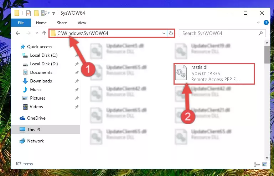This screenshot has height=176, width=274.
Task: Click version text 6.0.6001.18336
Action: tap(206, 74)
